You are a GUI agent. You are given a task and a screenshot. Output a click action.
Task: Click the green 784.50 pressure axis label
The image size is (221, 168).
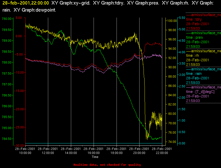[7, 139]
